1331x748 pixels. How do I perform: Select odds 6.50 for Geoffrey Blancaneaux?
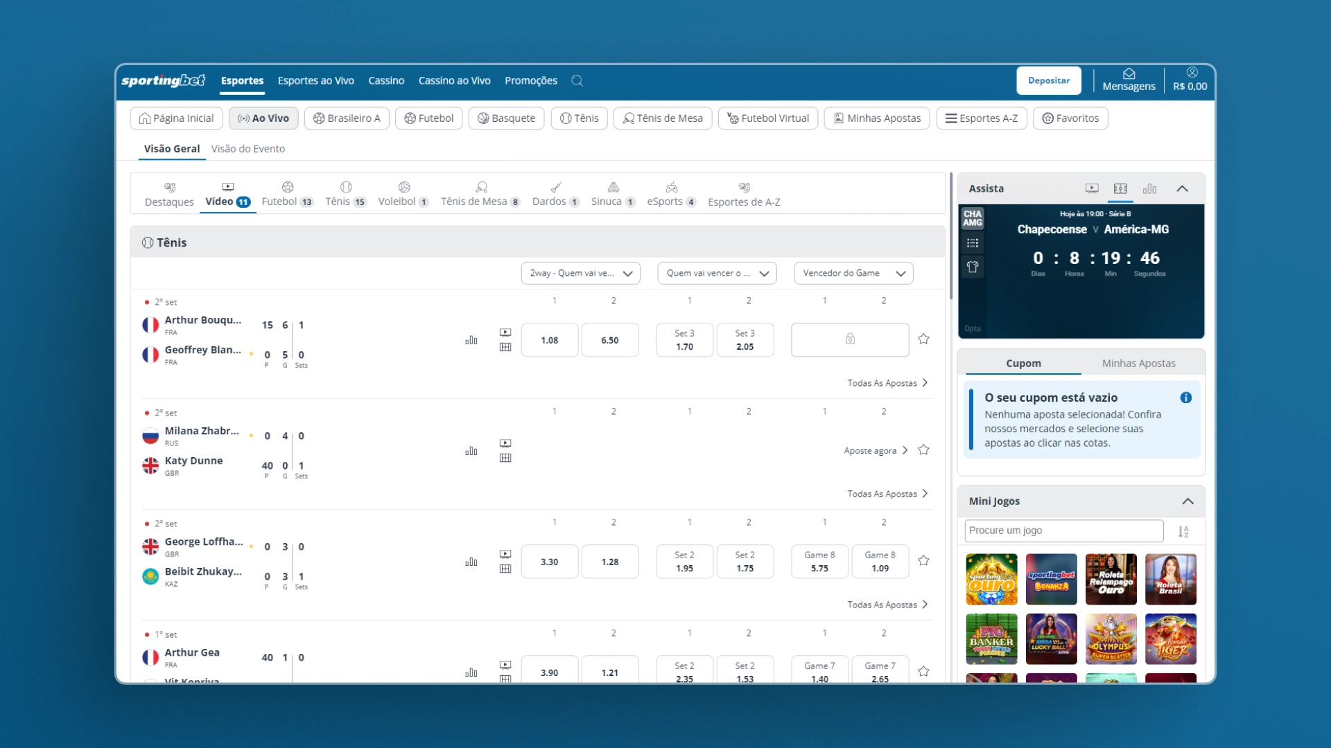pyautogui.click(x=610, y=340)
